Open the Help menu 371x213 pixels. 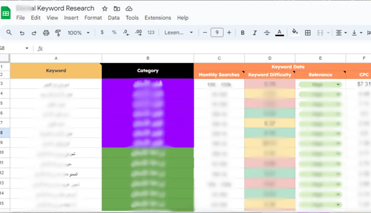183,18
